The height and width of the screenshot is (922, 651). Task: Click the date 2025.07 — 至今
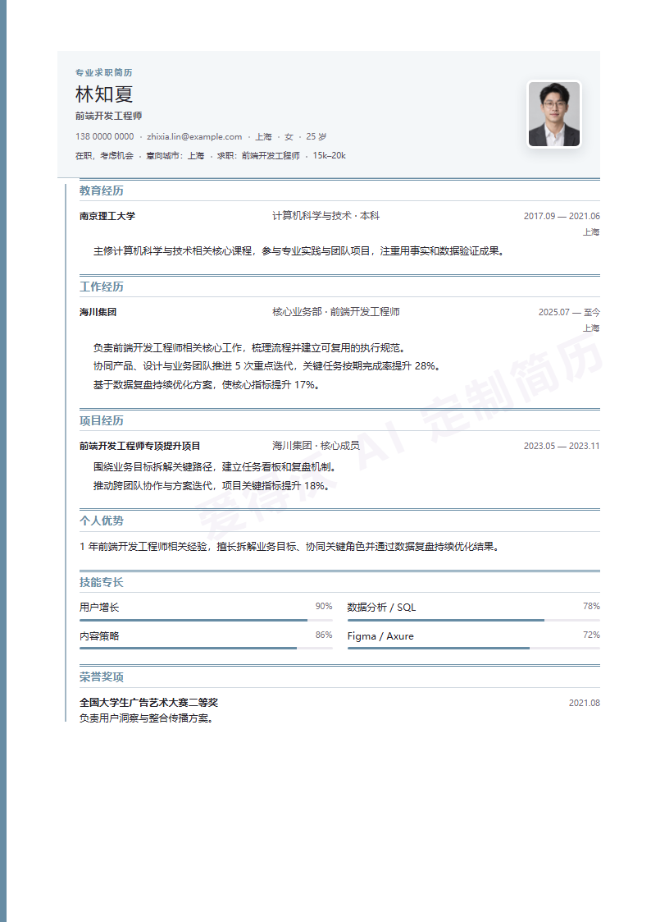point(569,312)
